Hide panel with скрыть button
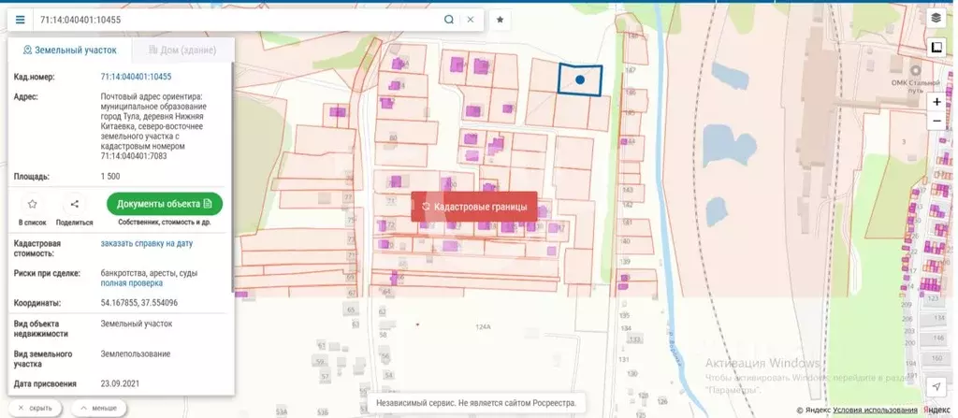The image size is (958, 418). click(x=35, y=408)
